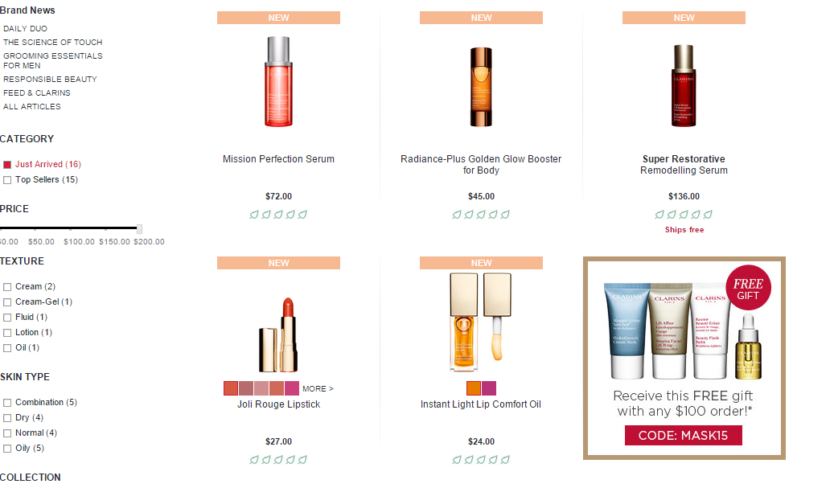Pick the first red Joli Rouge lipstick shade

[231, 388]
